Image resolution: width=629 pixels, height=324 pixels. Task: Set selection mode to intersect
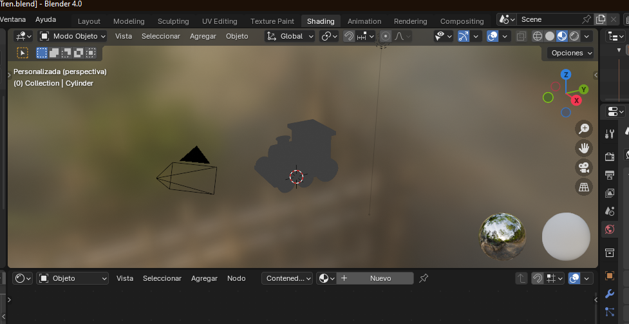[x=91, y=53]
